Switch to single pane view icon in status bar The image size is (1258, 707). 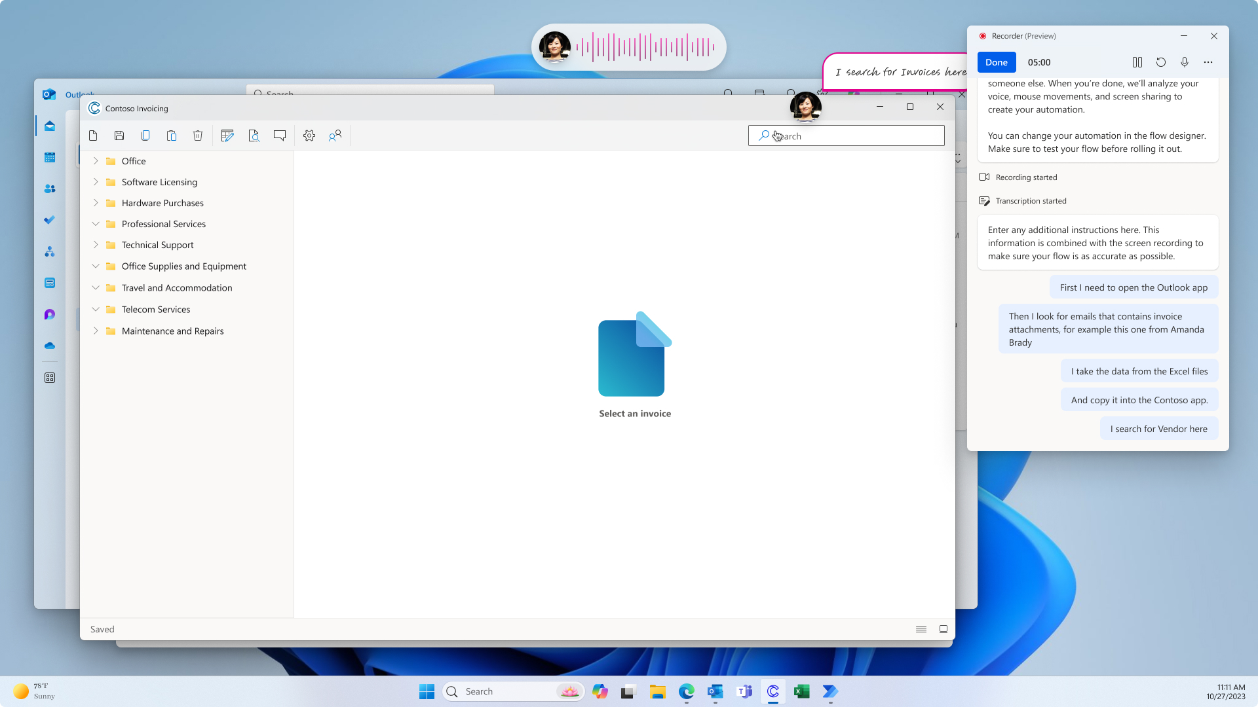coord(943,629)
